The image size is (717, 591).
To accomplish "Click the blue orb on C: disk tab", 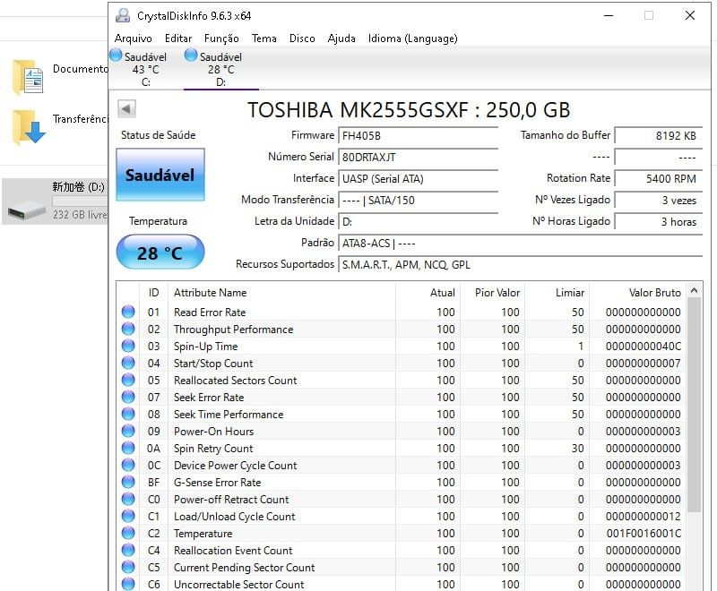I will 117,56.
